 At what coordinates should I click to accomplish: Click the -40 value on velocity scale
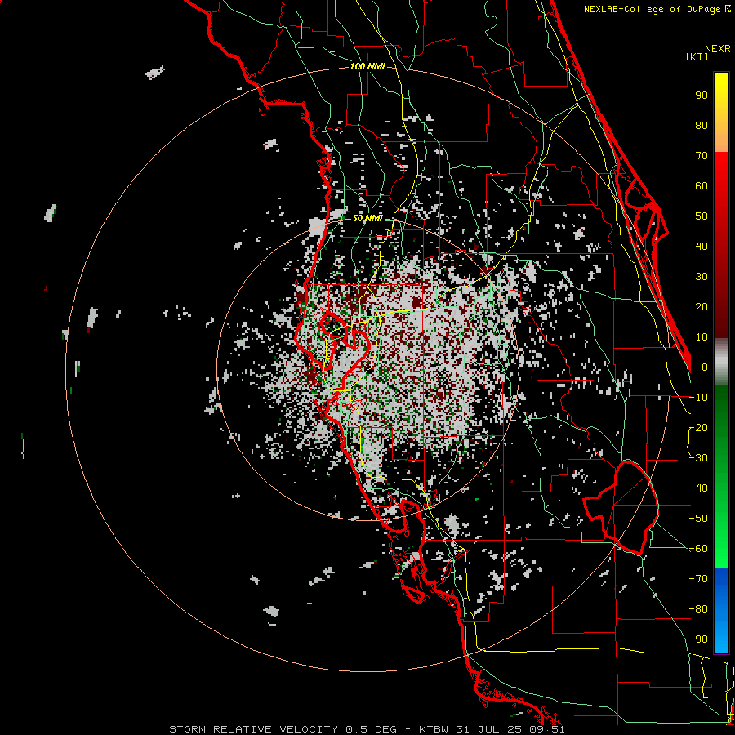698,488
